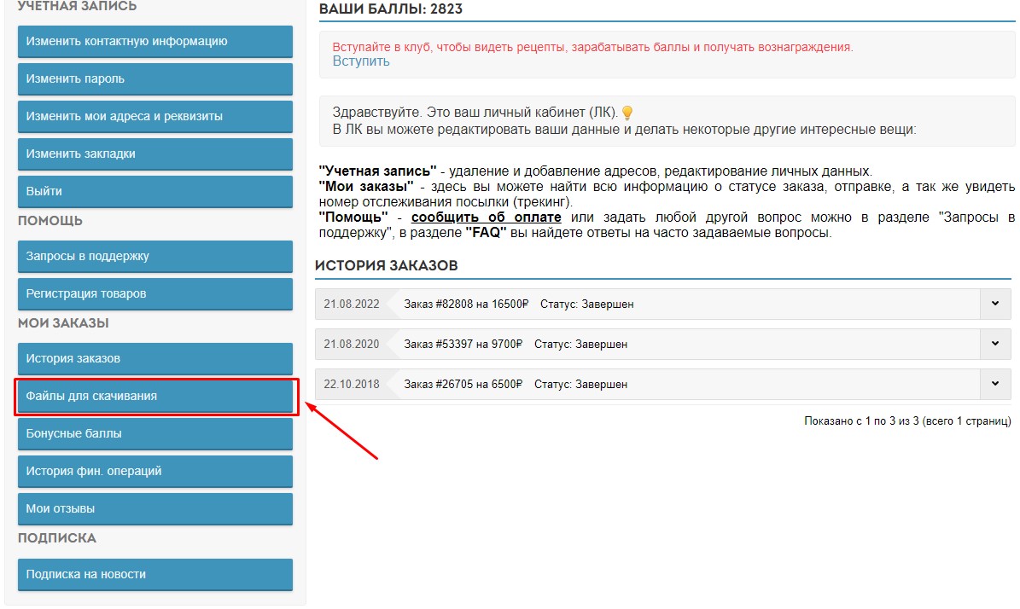Open 'История фин. операций'
The width and height of the screenshot is (1020, 609).
[155, 471]
